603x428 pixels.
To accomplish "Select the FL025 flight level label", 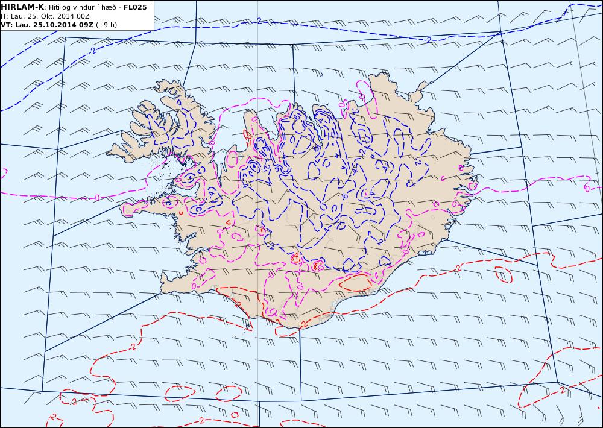I will (135, 7).
